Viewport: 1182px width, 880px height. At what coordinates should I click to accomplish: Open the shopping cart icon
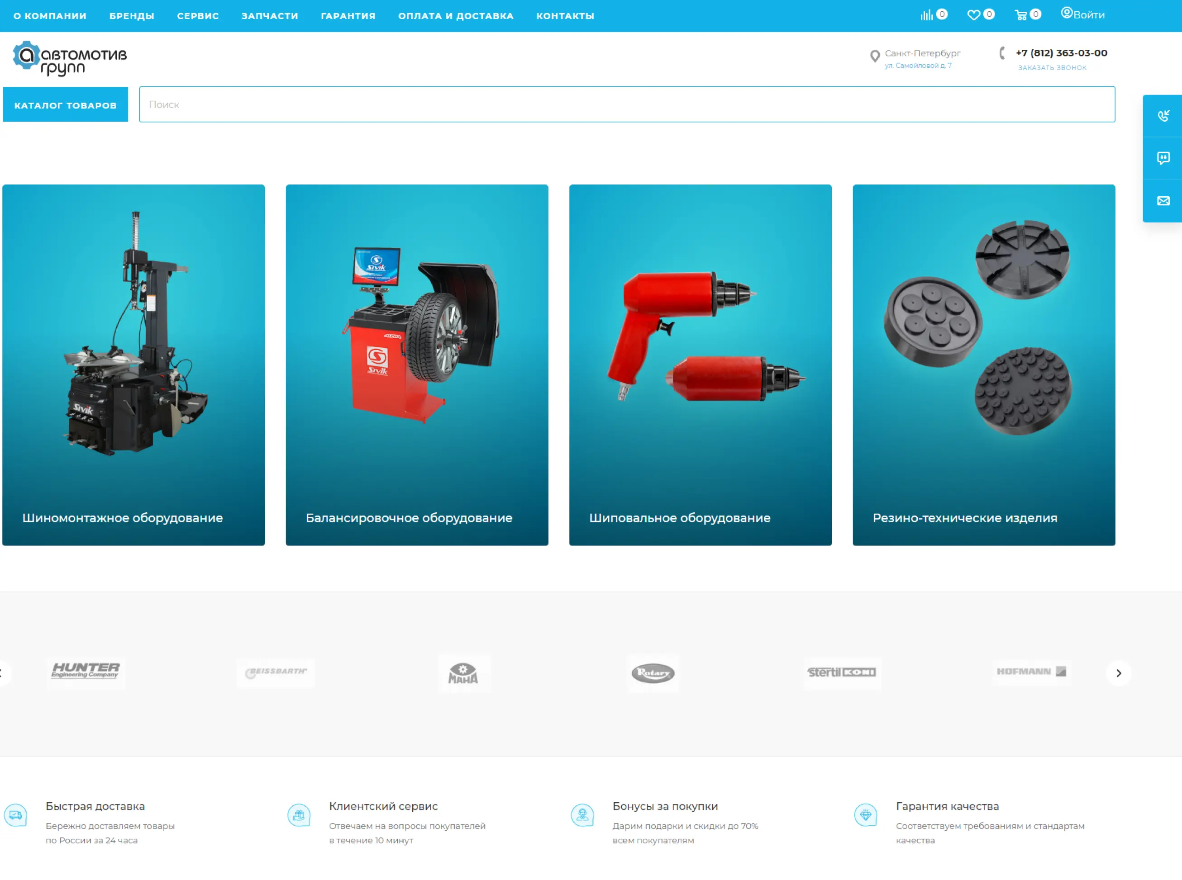pos(1020,15)
